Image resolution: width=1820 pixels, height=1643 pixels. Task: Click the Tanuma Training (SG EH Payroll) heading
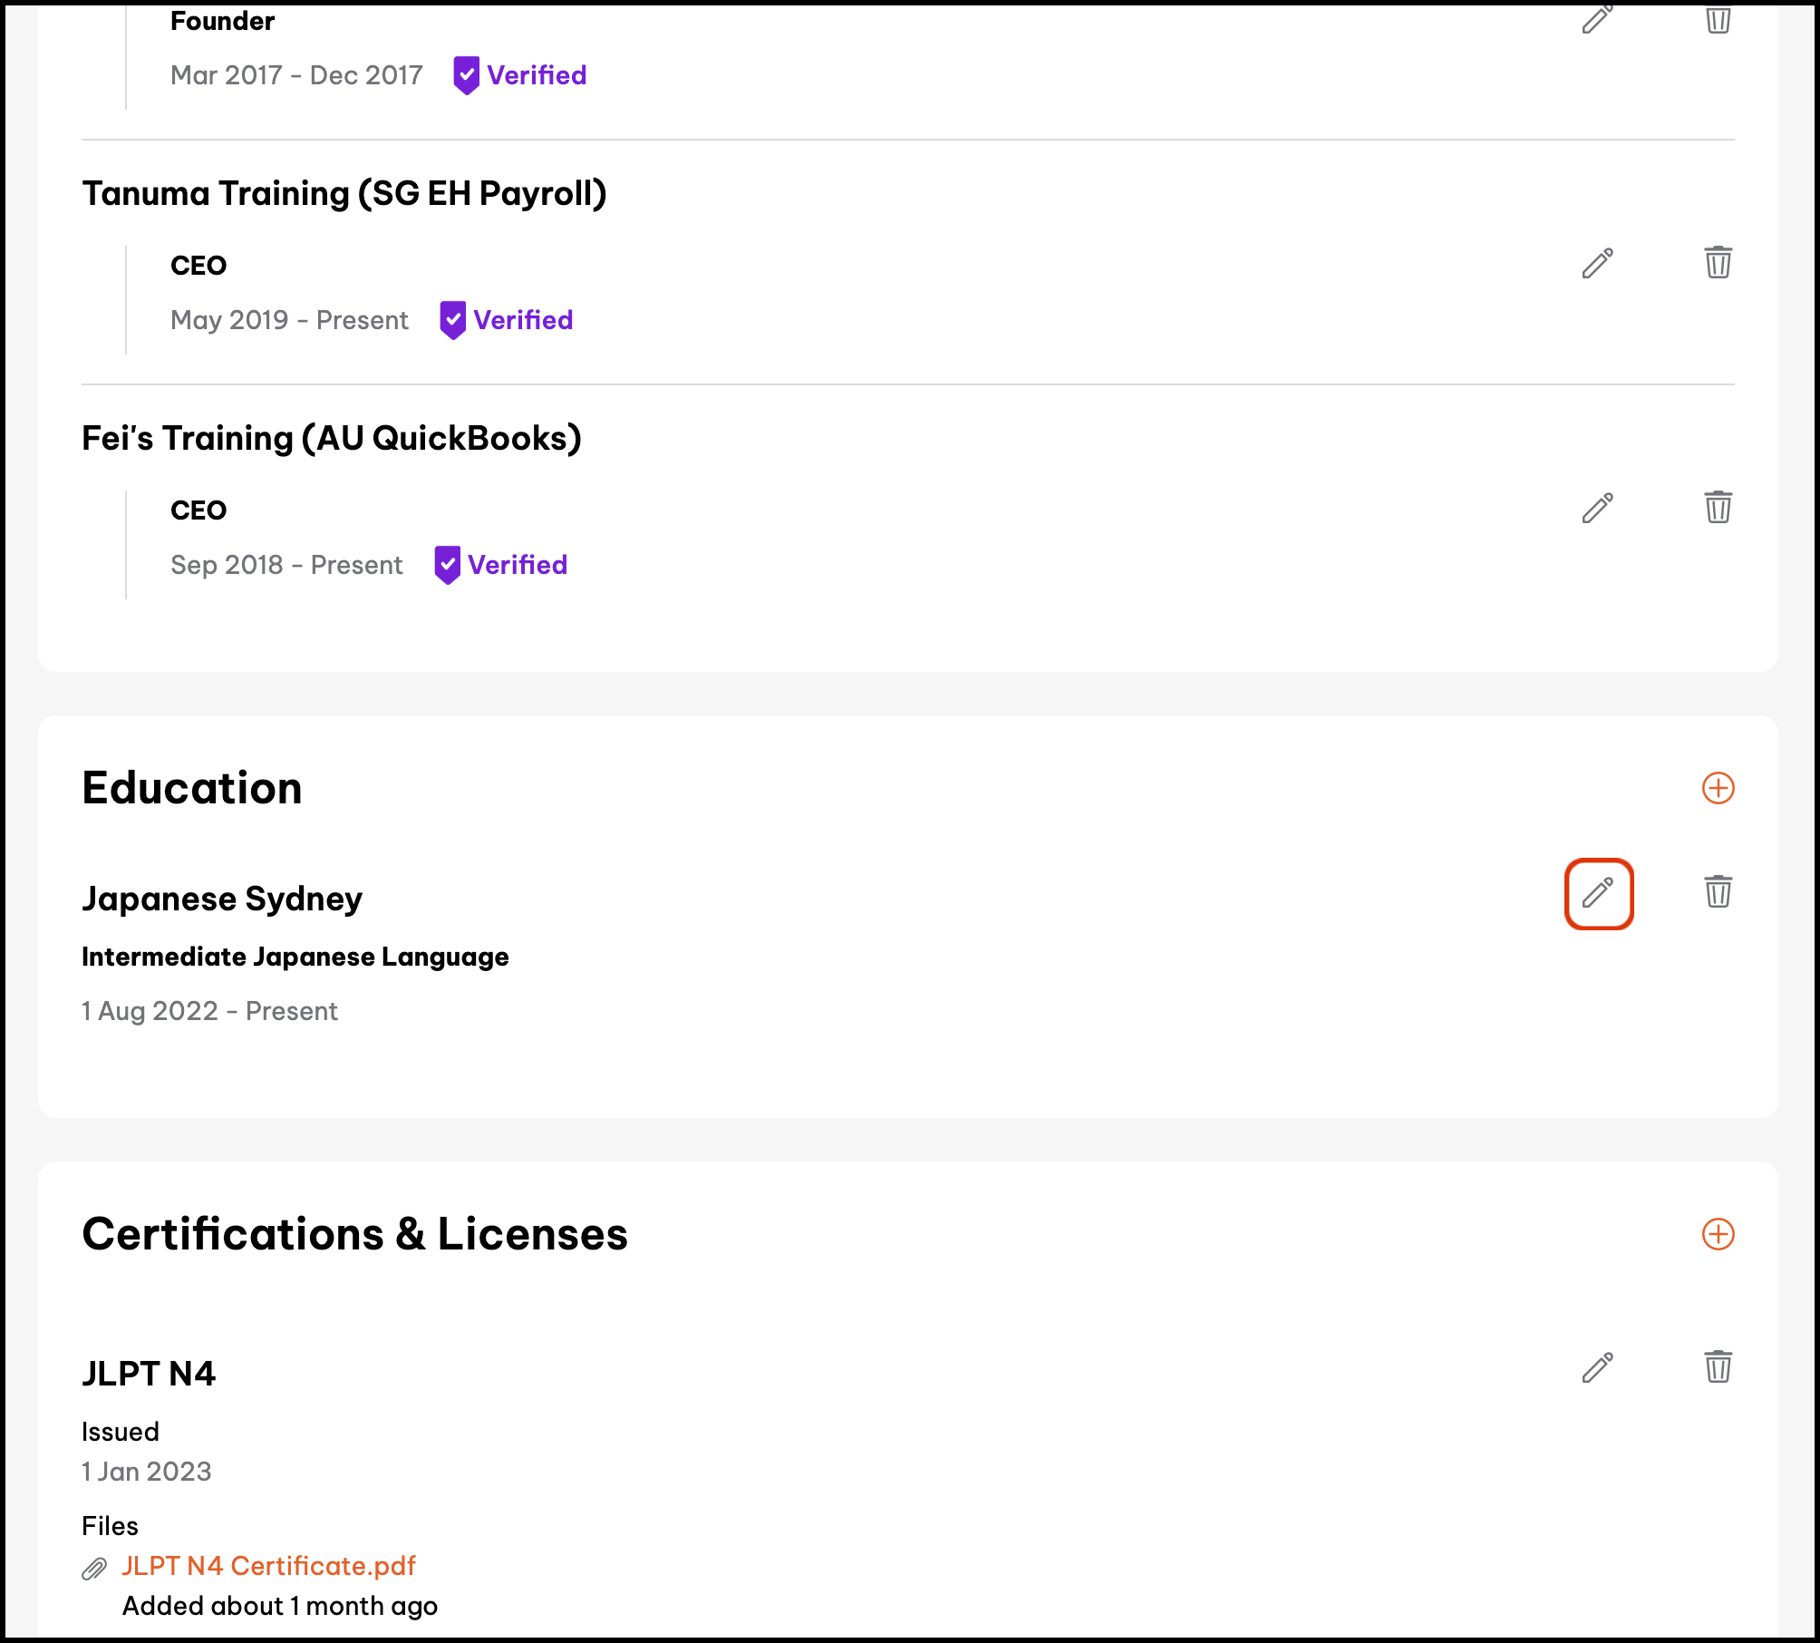pos(344,194)
